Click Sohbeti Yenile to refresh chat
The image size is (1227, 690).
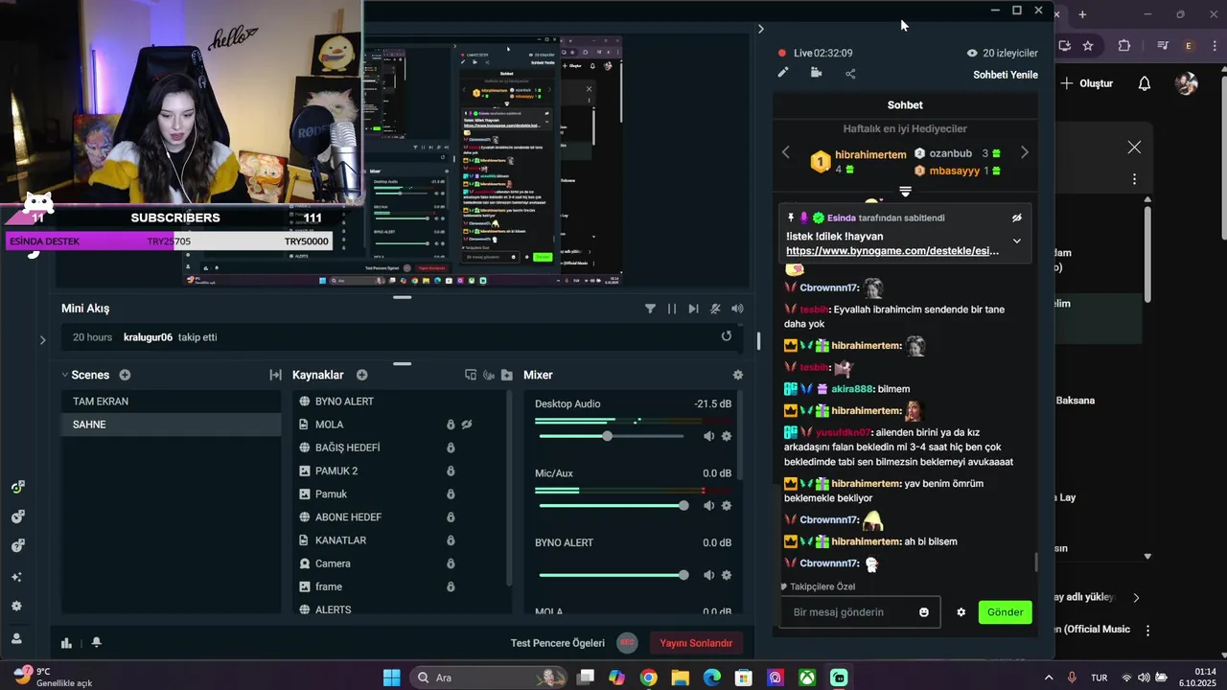pyautogui.click(x=1006, y=75)
